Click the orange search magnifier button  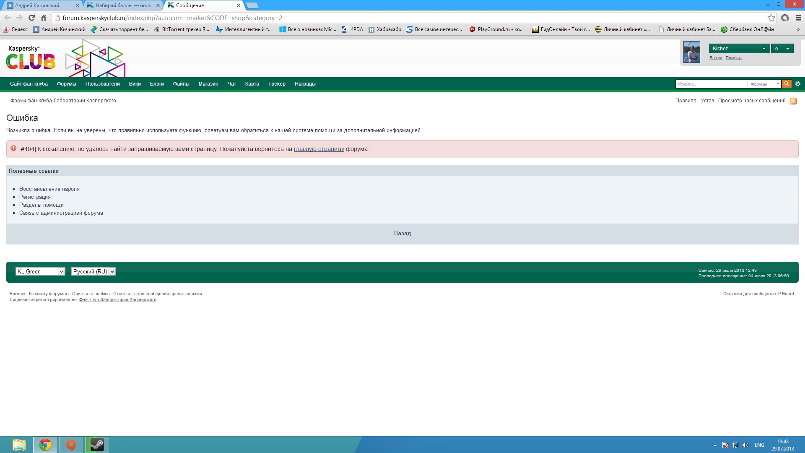[787, 84]
